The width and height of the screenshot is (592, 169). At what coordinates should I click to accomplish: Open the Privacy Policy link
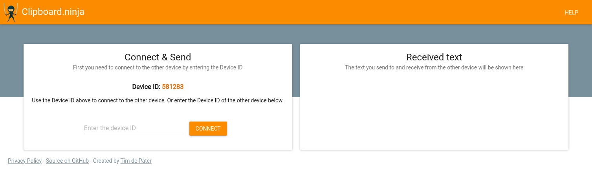(25, 161)
